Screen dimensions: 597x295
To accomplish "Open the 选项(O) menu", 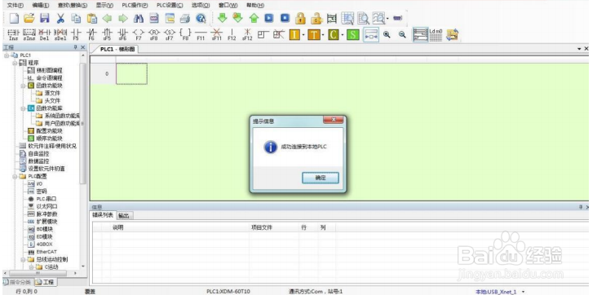I will pyautogui.click(x=201, y=6).
